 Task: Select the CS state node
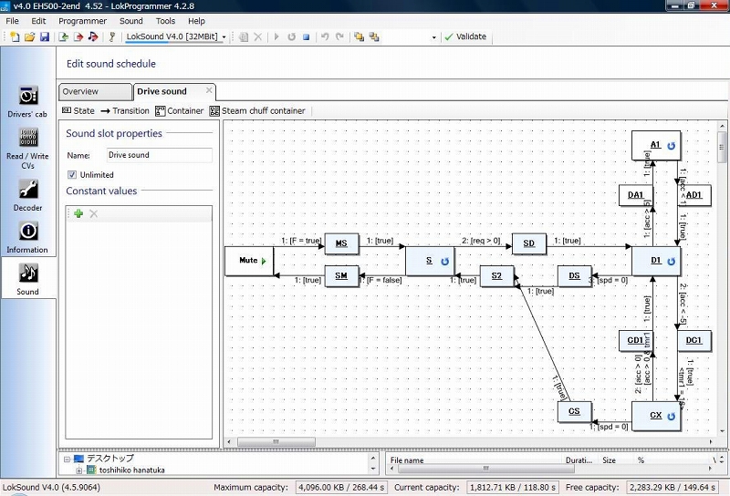[x=575, y=411]
